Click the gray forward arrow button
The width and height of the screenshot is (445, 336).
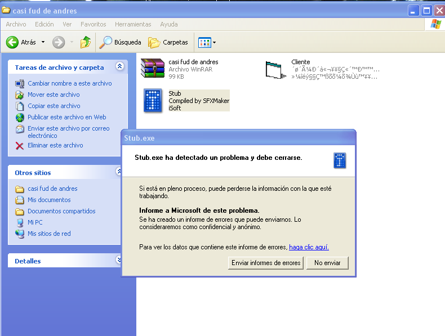point(59,42)
